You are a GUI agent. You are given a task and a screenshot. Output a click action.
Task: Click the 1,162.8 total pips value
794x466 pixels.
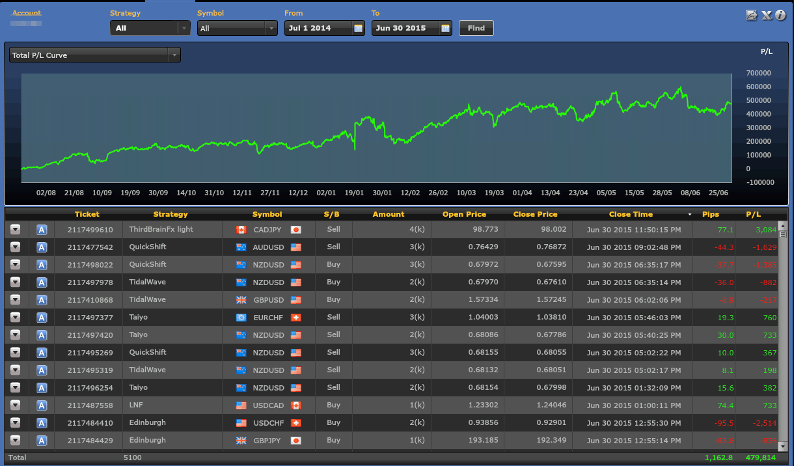pos(719,458)
